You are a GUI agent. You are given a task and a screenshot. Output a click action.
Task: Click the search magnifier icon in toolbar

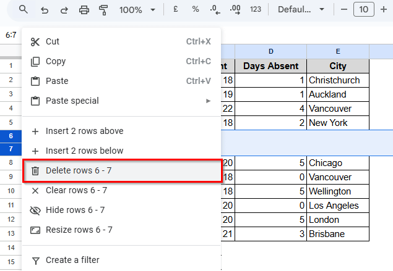[24, 10]
